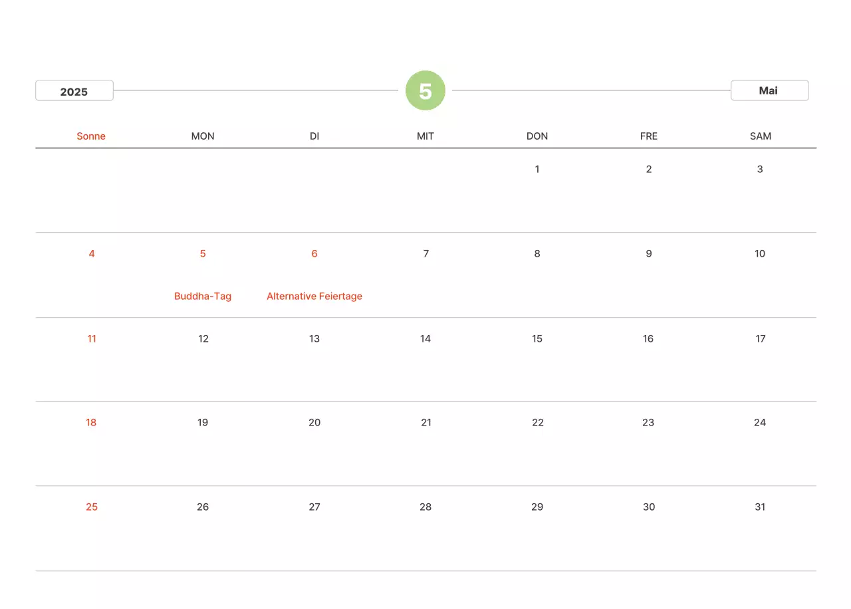The image size is (851, 609).
Task: Select Sunday the 11th
Action: (92, 338)
